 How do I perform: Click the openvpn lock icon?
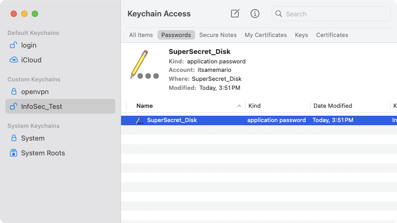[x=14, y=92]
